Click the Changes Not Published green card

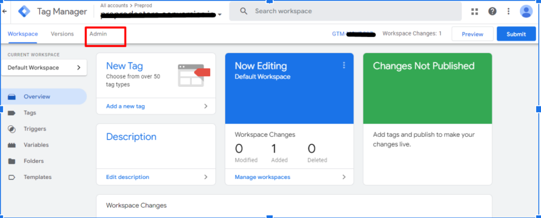[x=427, y=88]
